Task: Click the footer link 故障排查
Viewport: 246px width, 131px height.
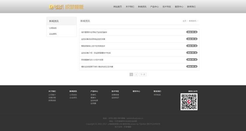Action: point(115,95)
